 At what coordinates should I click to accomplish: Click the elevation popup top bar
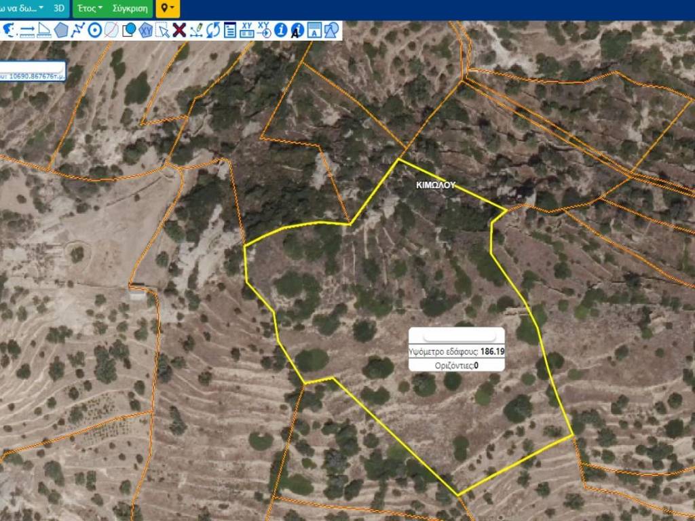(456, 336)
